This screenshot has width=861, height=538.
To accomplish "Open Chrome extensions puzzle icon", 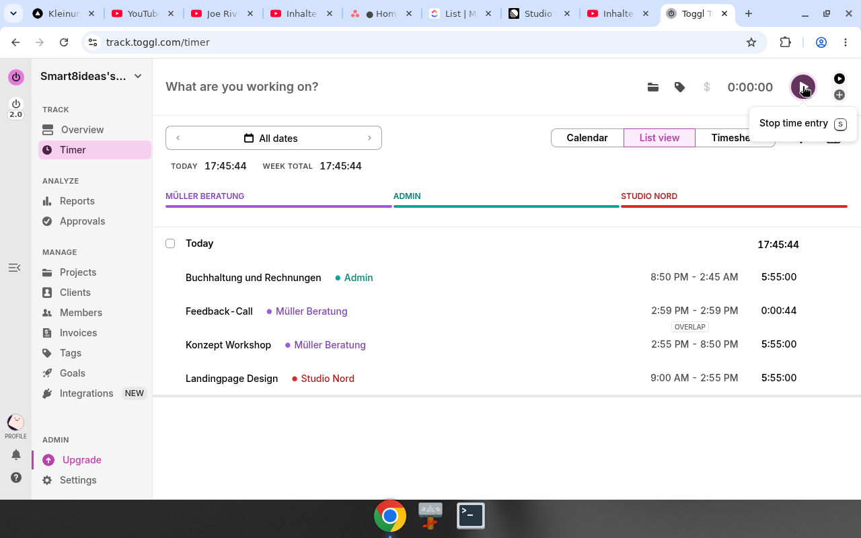I will (785, 42).
